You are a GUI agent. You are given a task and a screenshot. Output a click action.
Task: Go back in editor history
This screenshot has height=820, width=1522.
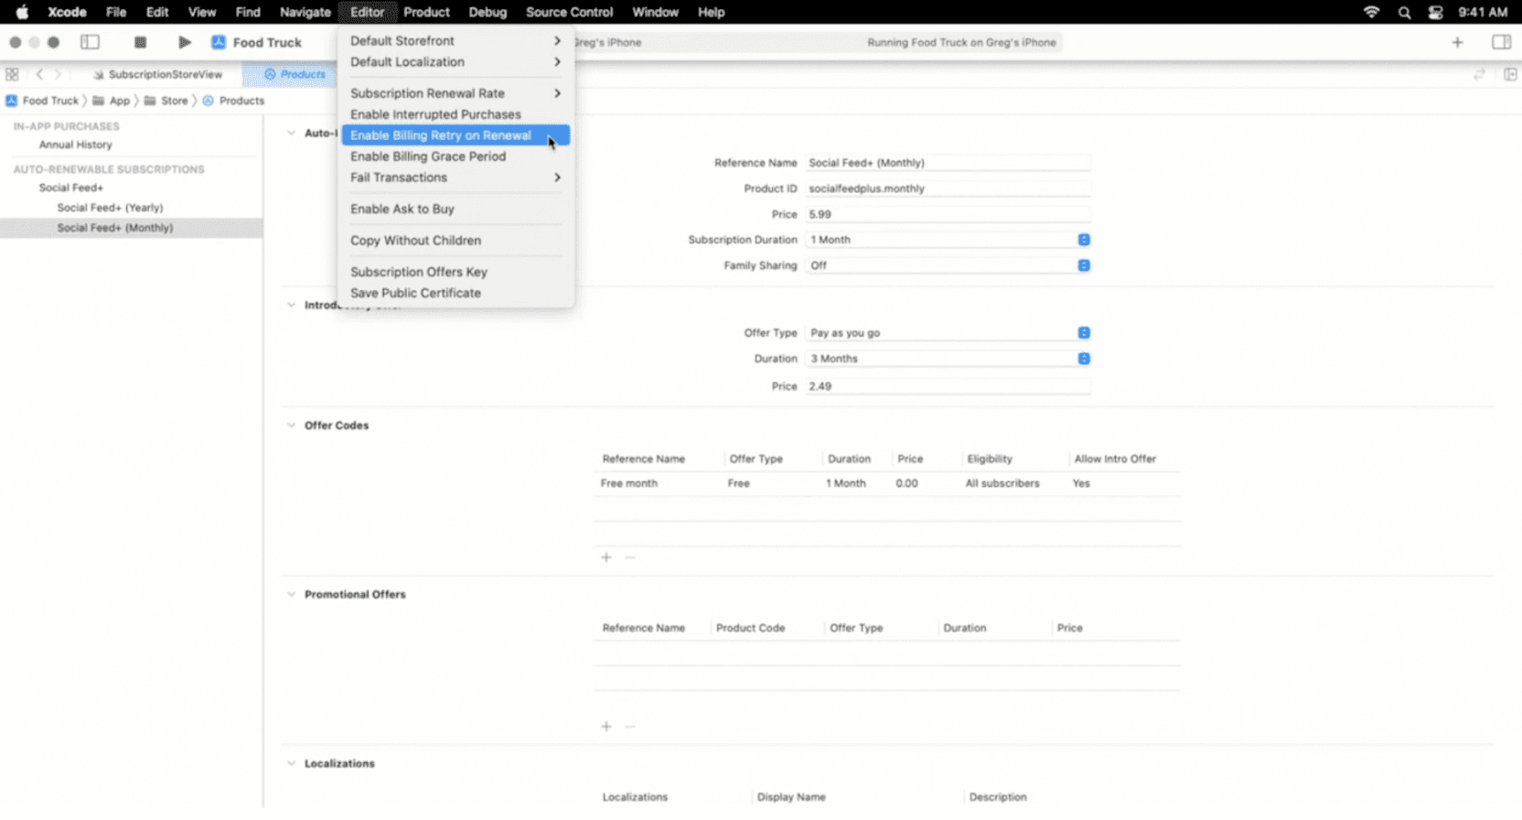[x=39, y=74]
